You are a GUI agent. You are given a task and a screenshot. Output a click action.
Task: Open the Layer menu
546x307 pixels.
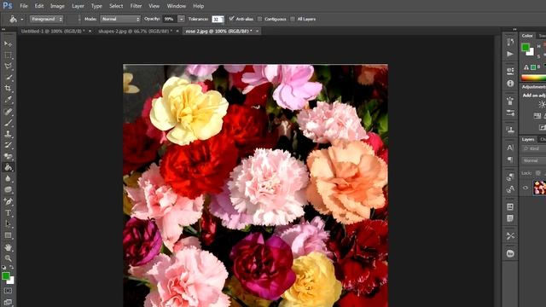click(78, 6)
